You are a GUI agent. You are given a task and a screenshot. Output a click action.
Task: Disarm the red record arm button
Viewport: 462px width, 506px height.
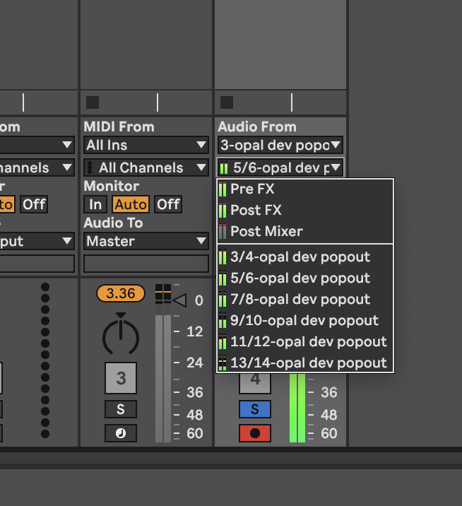(x=254, y=433)
